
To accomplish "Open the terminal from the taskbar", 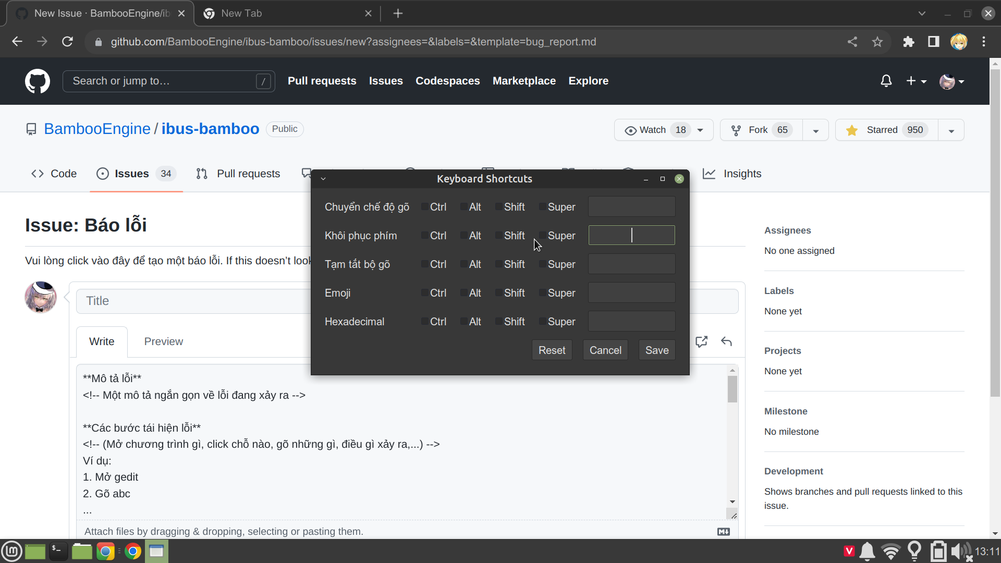I will point(58,551).
